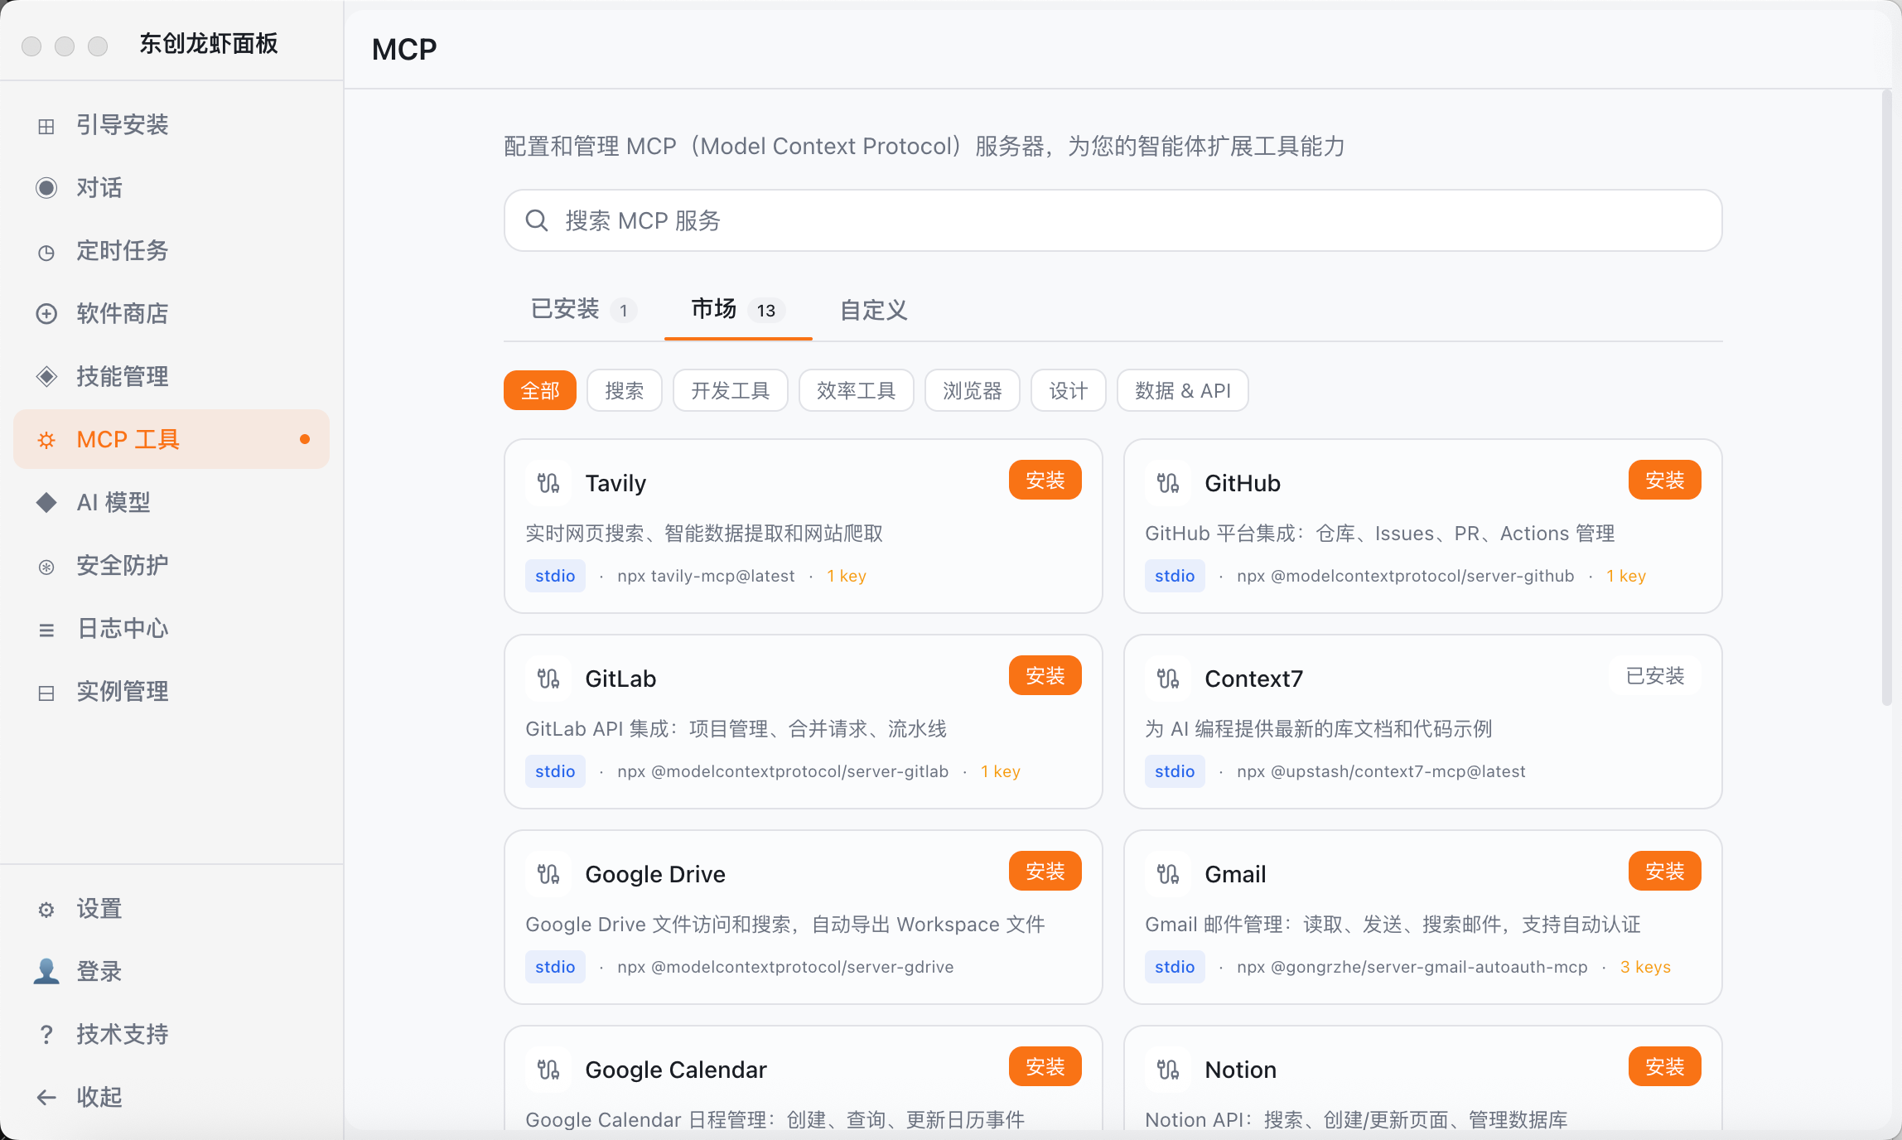
Task: Click the stdio tag on GitHub
Action: (x=1175, y=576)
